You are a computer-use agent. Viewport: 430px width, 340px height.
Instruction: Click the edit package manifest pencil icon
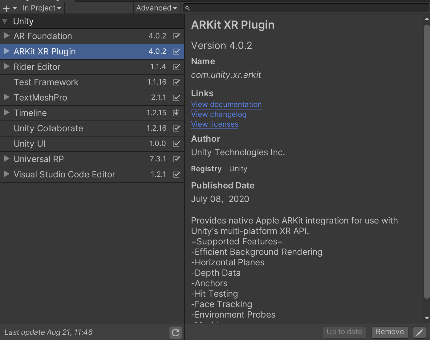(x=420, y=332)
